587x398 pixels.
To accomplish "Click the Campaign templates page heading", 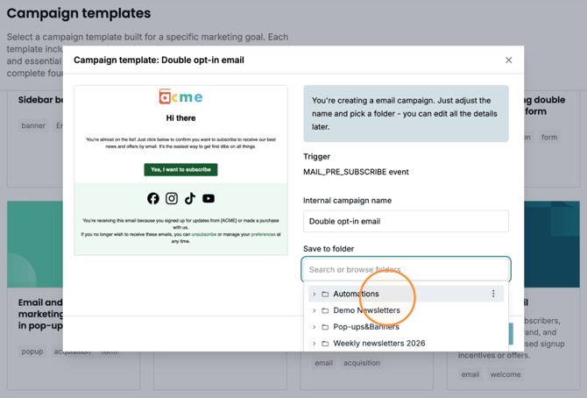I will [79, 13].
